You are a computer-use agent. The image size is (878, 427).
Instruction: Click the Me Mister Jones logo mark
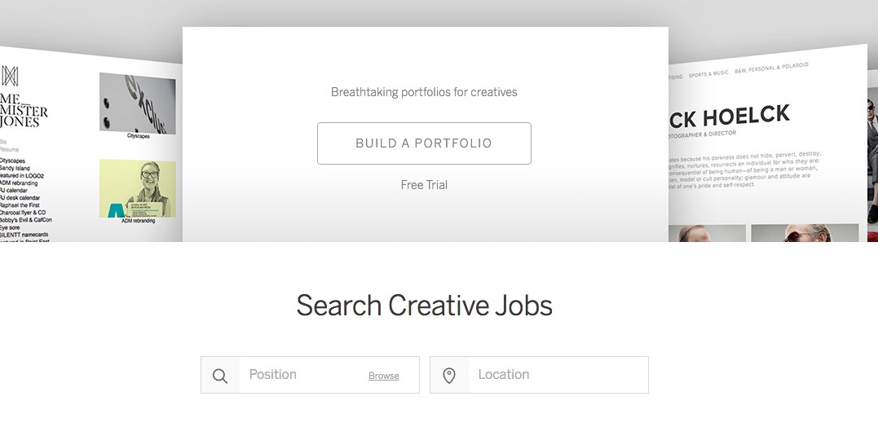[x=10, y=76]
